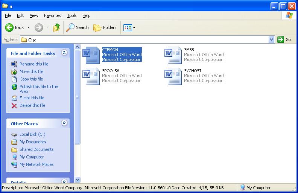Click the Copy file icon
Image resolution: width=298 pixels, height=193 pixels.
point(14,79)
